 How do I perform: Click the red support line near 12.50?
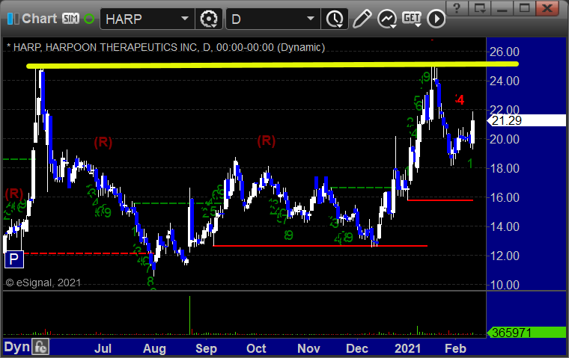[x=320, y=246]
